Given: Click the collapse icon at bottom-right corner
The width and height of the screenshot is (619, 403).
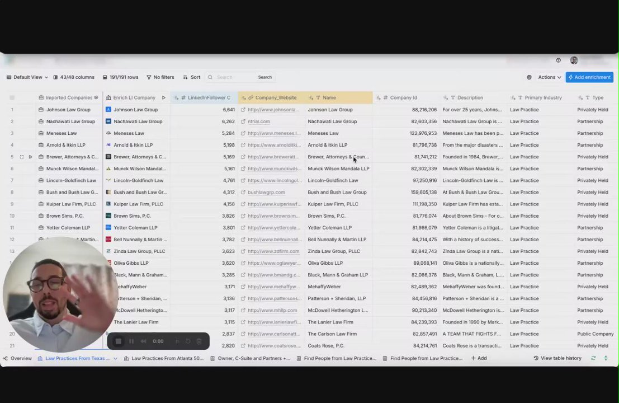Looking at the screenshot, I should point(606,358).
